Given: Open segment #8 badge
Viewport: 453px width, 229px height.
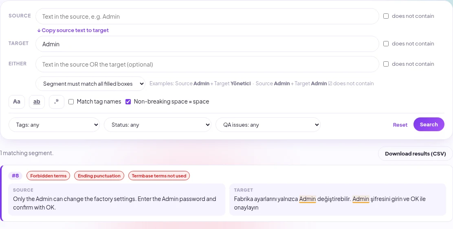Looking at the screenshot, I should click(15, 175).
